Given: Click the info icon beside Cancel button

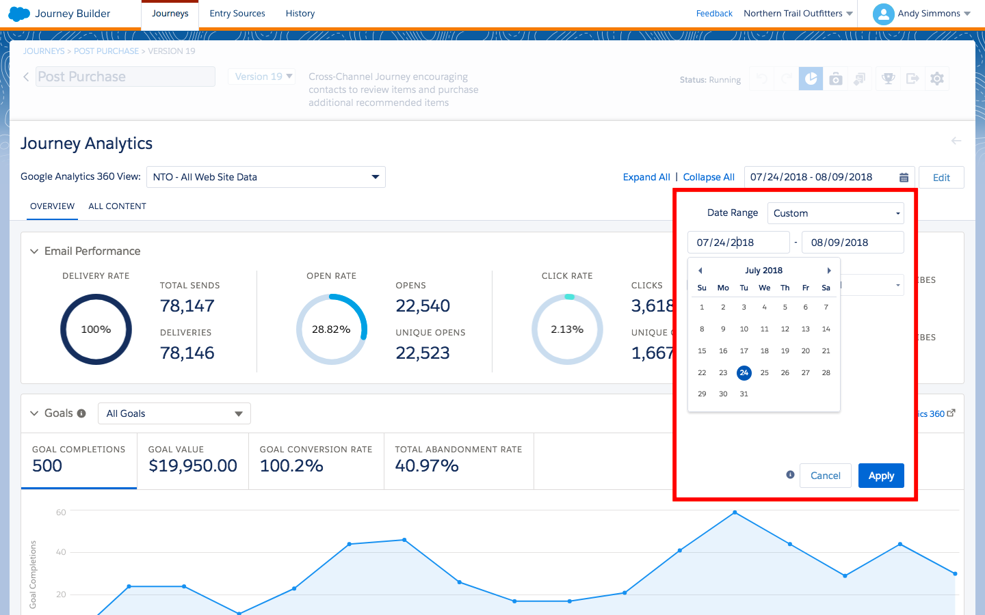Looking at the screenshot, I should click(x=790, y=475).
